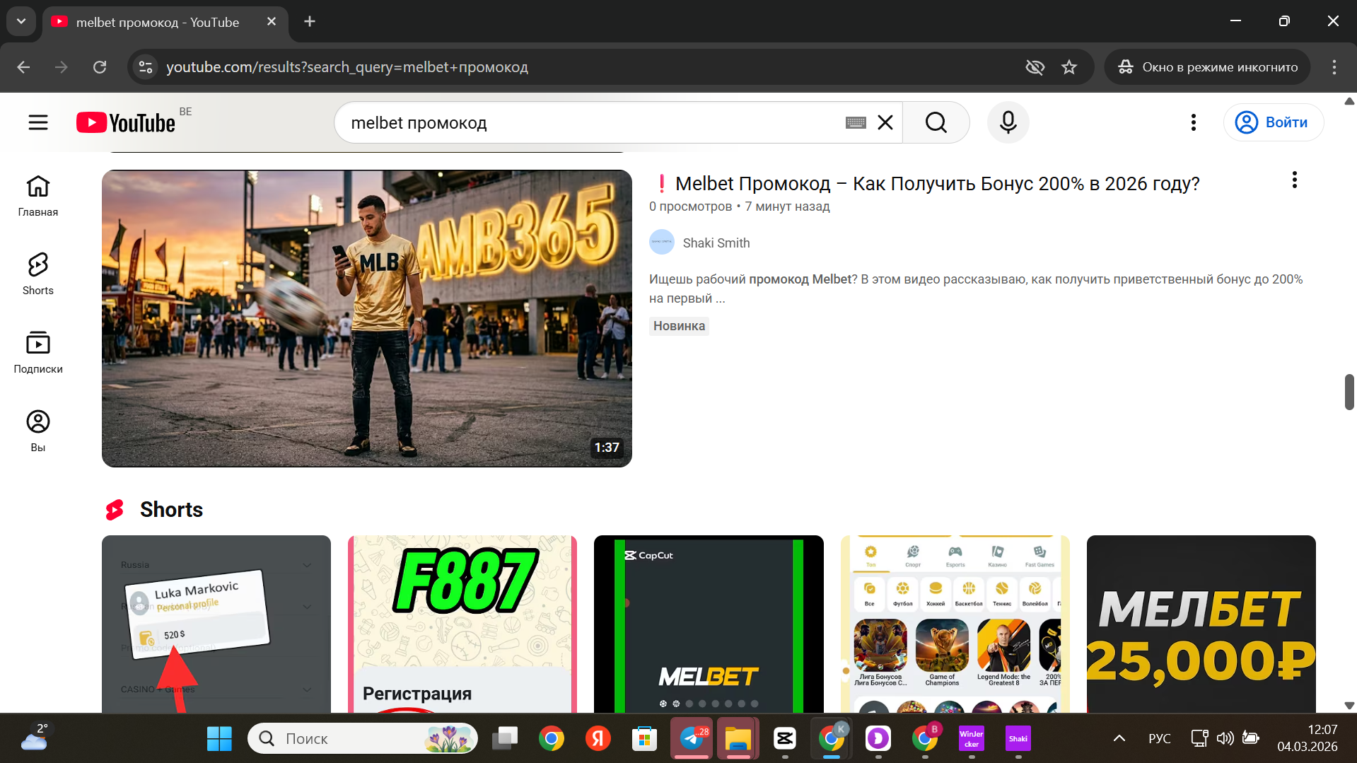The image size is (1357, 763).
Task: Open the video's three-dot action menu
Action: [1294, 180]
